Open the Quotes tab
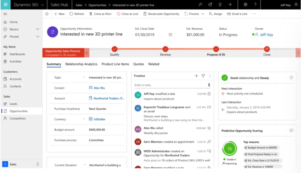The width and height of the screenshot is (301, 173). pos(138,64)
